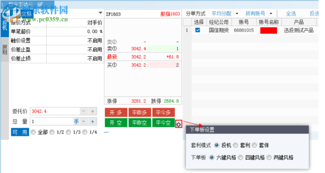
Task: Click the blue dash below the order buttons
Action: click(x=106, y=132)
